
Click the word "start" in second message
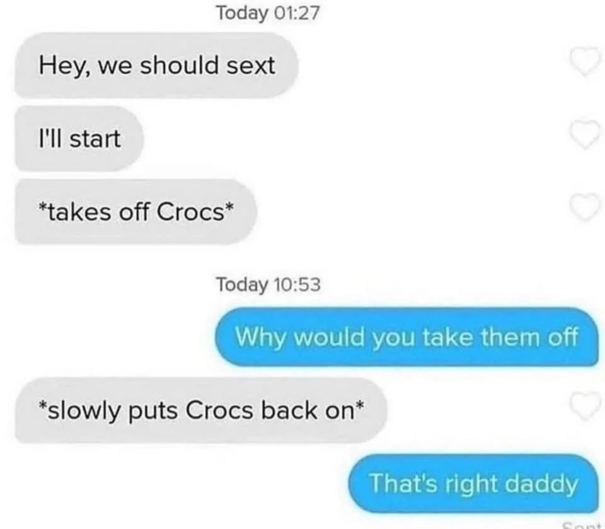95,139
